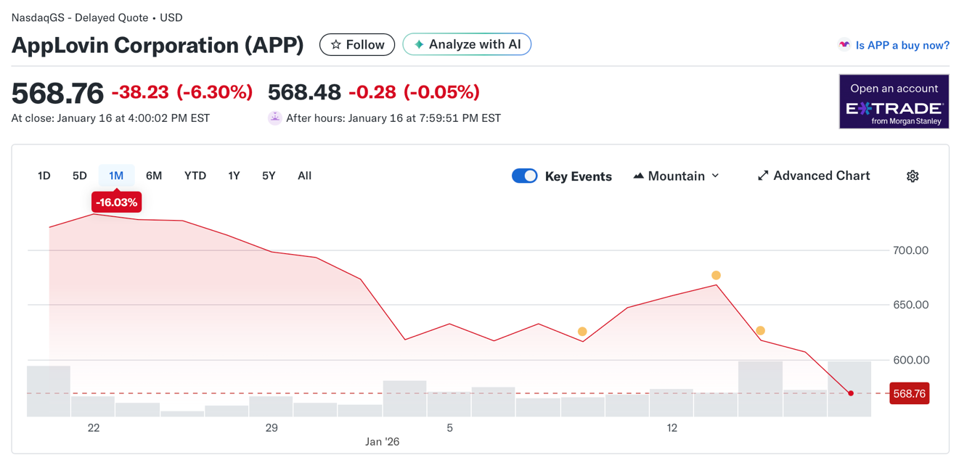Click the sparkle icon in Analyze with AI
Screen dimensions: 959x463
tap(419, 44)
